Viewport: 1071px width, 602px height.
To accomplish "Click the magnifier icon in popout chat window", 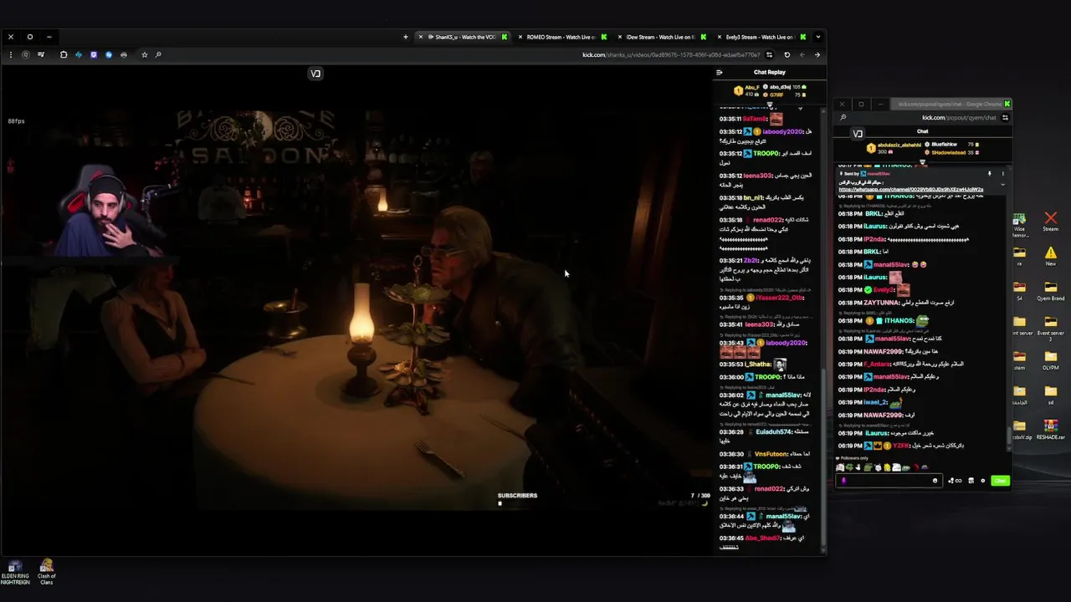I will click(843, 118).
